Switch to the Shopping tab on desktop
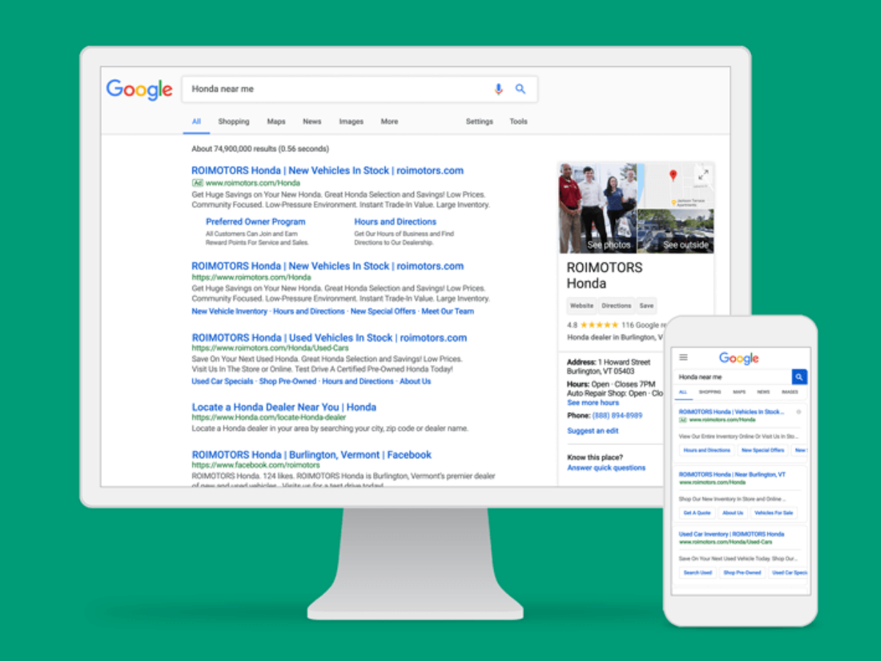Viewport: 881px width, 661px height. point(233,121)
